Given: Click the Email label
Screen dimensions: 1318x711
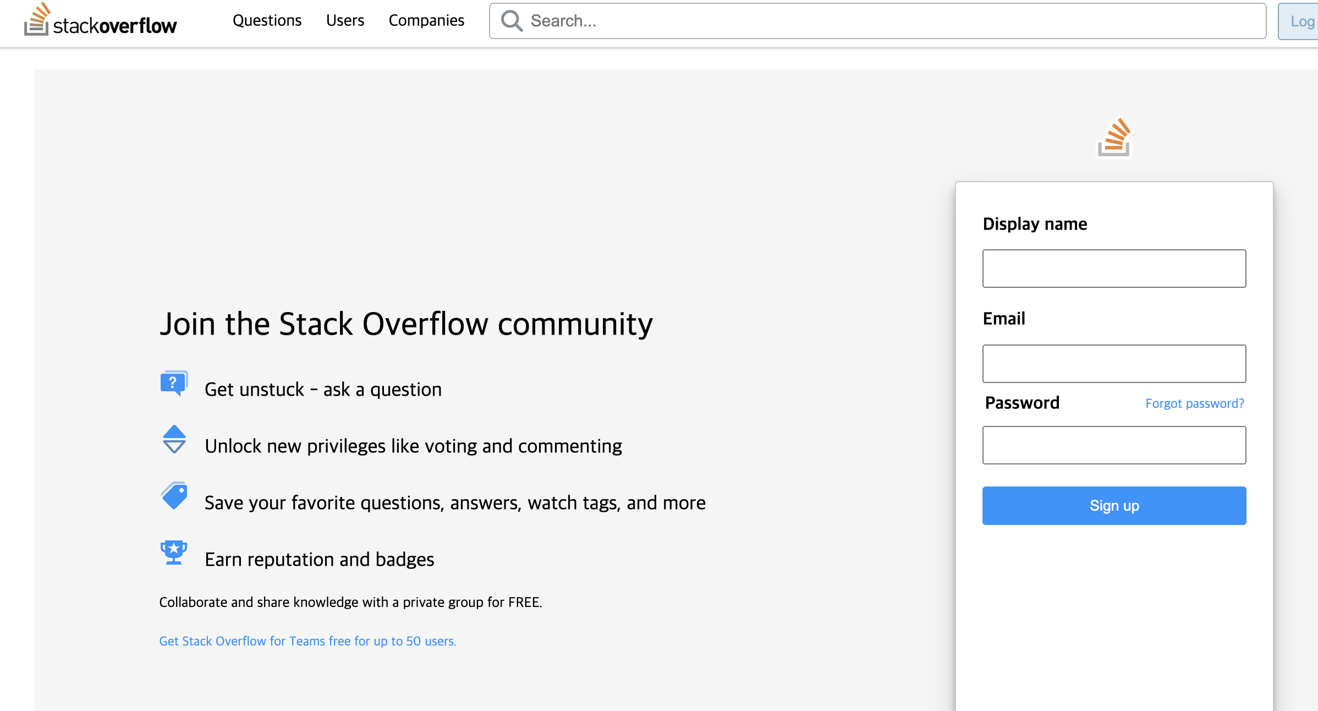Looking at the screenshot, I should coord(1004,319).
